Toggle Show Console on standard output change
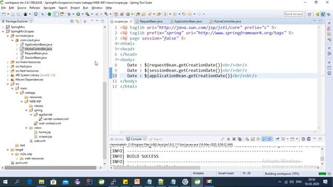Image resolution: width=333 pixels, height=187 pixels. tap(264, 139)
